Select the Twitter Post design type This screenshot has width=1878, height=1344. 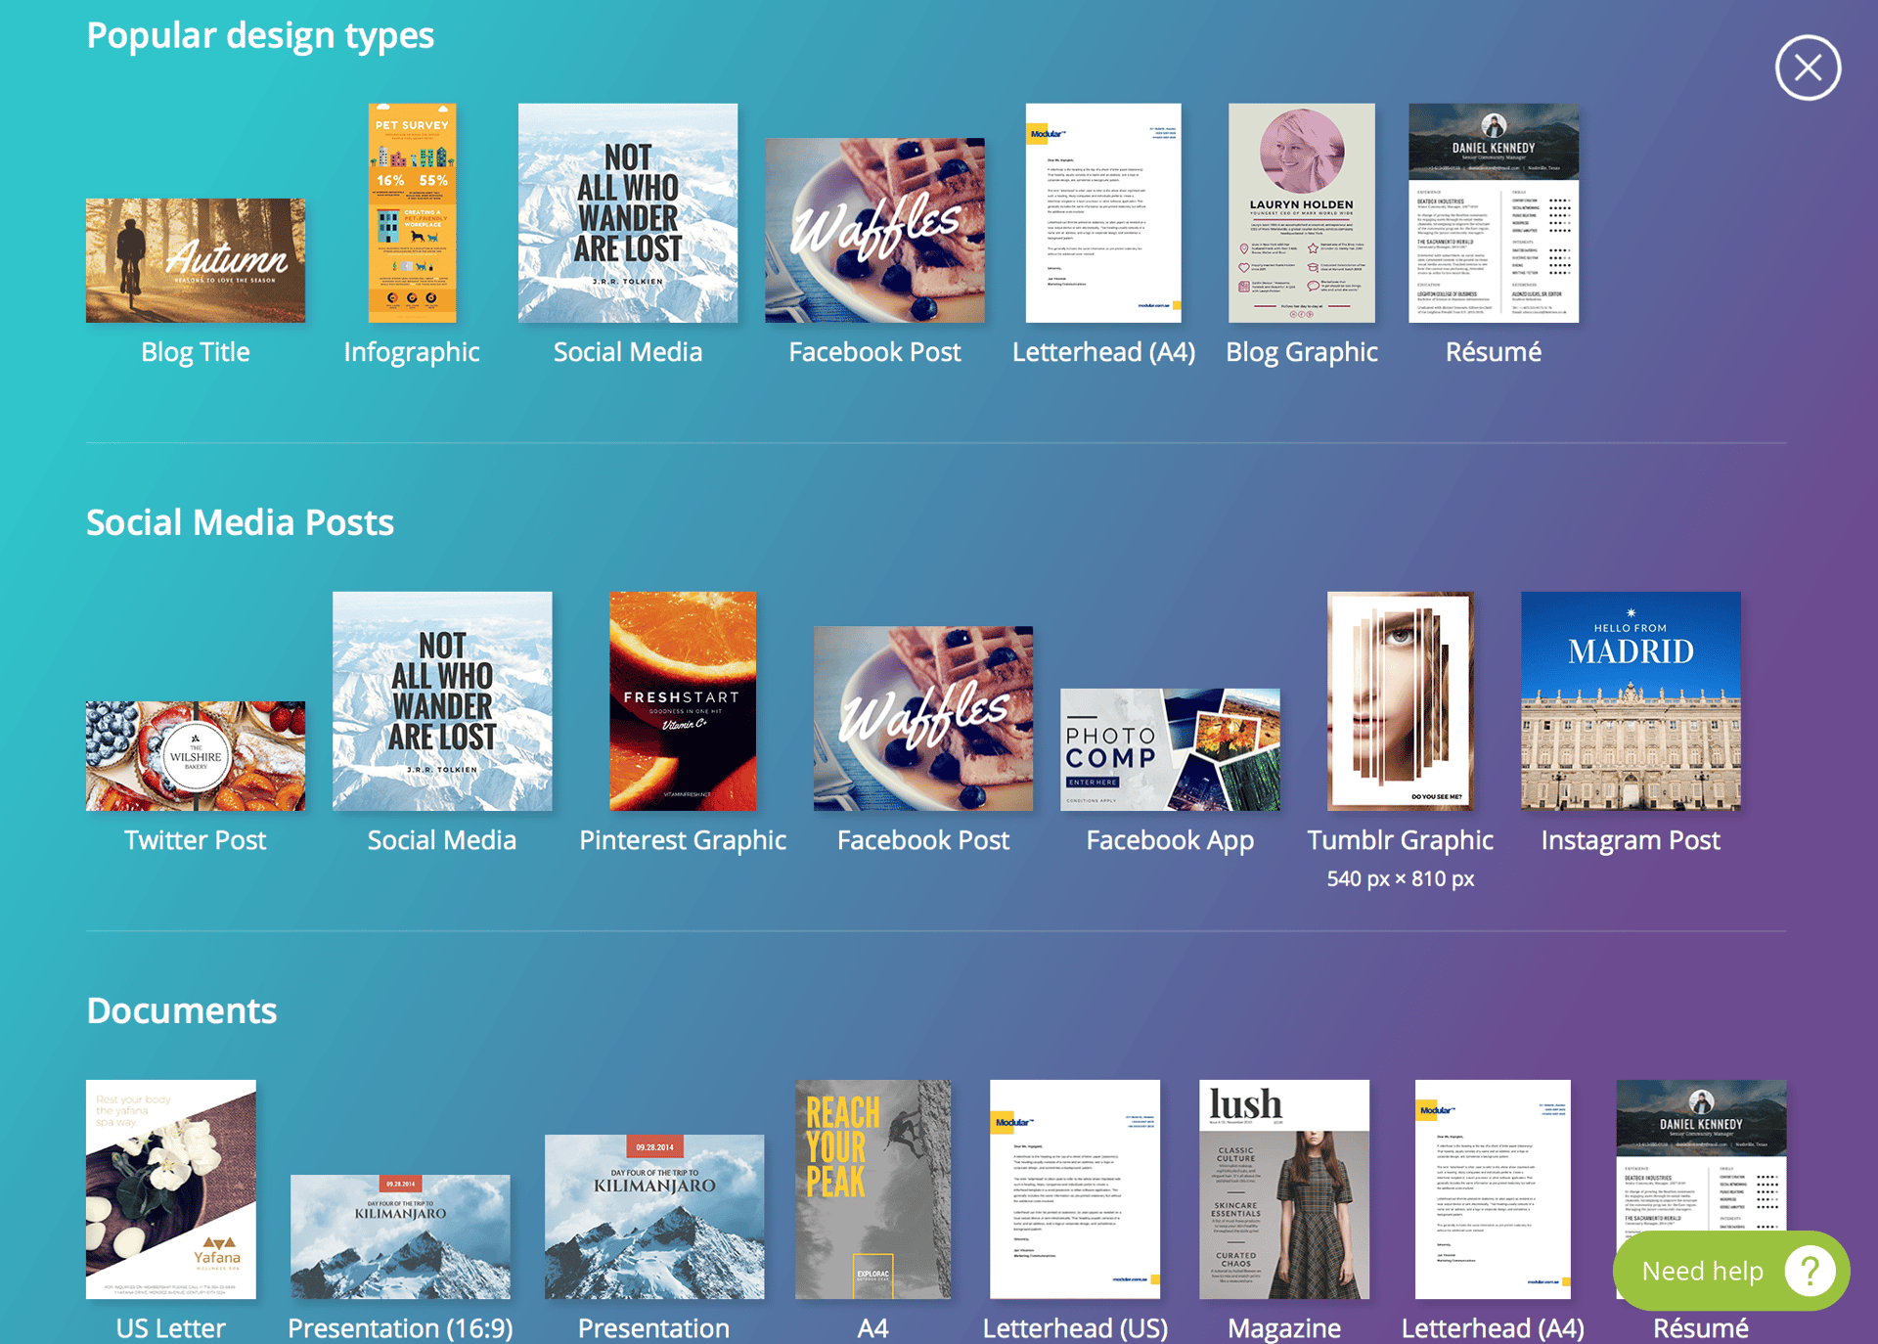click(x=195, y=755)
